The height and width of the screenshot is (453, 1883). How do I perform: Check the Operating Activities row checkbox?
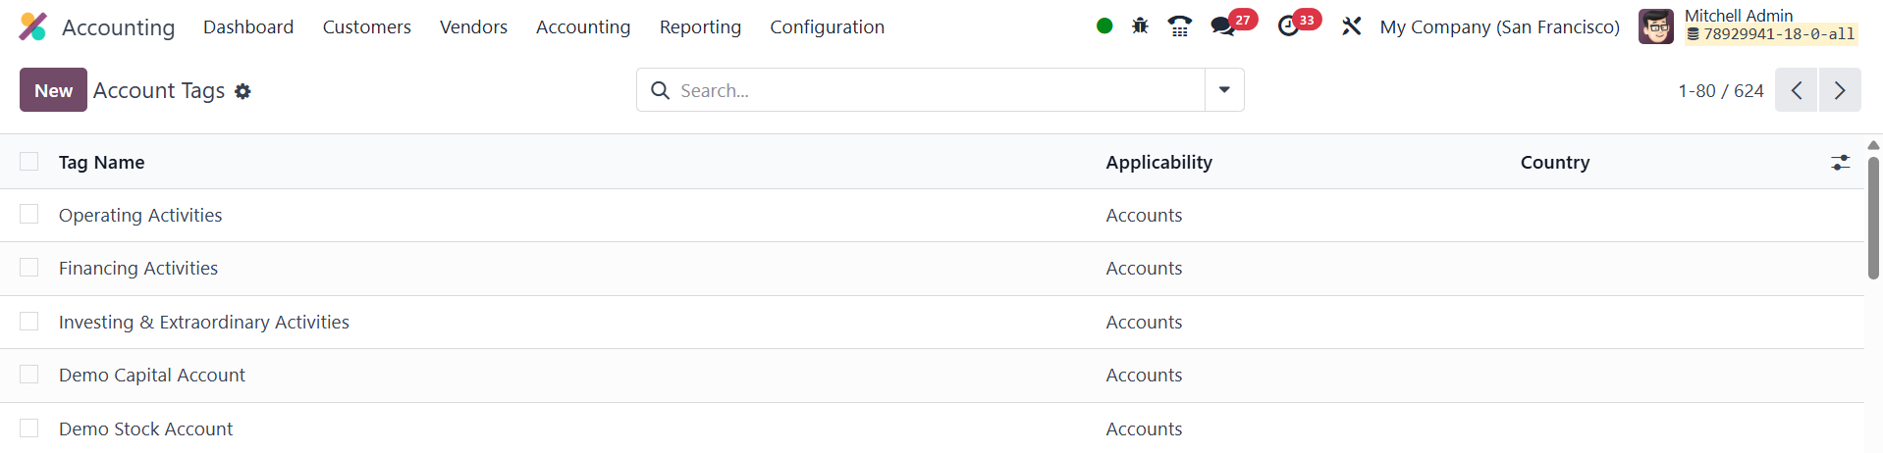(x=29, y=215)
